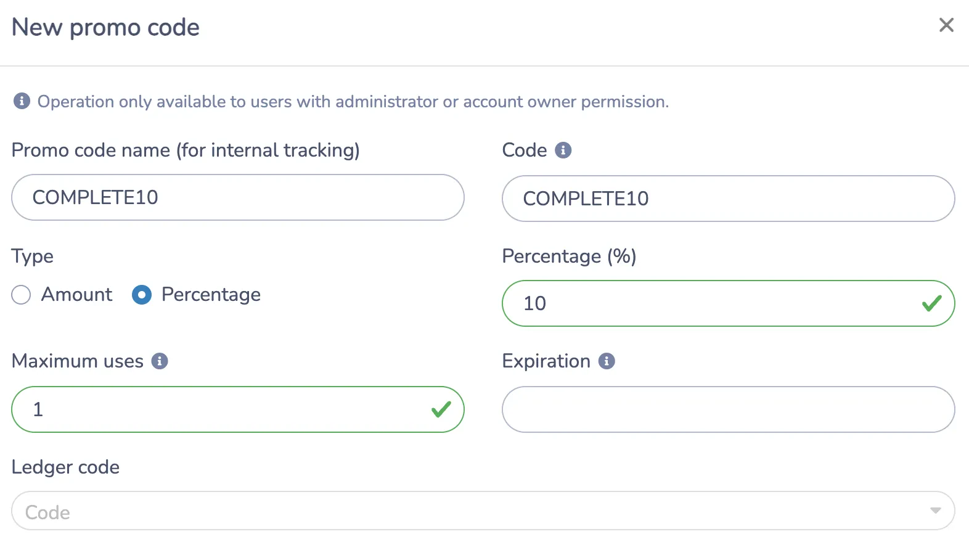This screenshot has width=969, height=550.
Task: Select the Amount radio button
Action: click(x=21, y=295)
